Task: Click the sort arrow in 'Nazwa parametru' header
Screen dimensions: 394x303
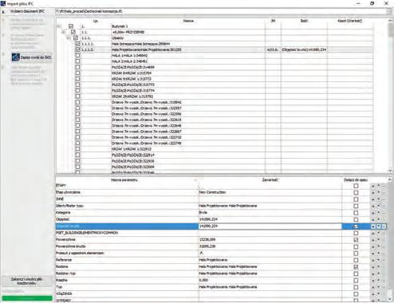Action: click(195, 180)
